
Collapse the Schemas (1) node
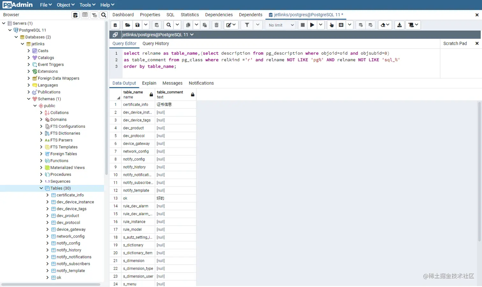point(29,99)
